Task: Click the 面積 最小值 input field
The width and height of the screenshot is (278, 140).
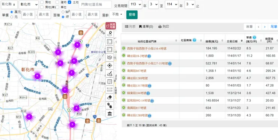Action: click(x=77, y=15)
